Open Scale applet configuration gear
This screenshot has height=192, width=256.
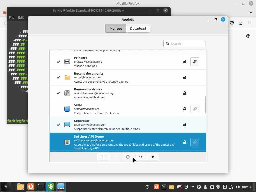195,109
